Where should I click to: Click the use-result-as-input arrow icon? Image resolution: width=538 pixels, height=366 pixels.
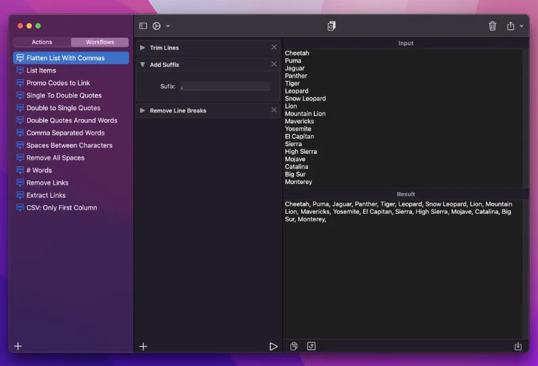[x=311, y=346]
